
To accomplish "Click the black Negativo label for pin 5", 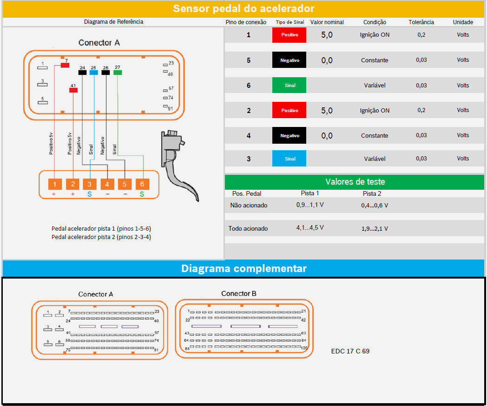I will [289, 60].
